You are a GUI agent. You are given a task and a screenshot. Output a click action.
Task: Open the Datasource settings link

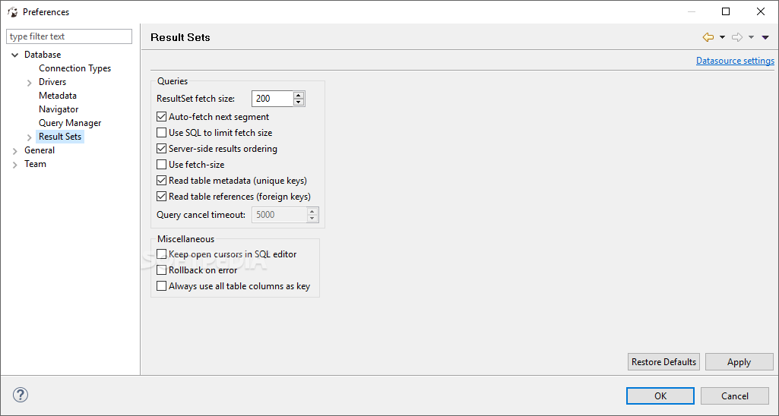click(735, 61)
